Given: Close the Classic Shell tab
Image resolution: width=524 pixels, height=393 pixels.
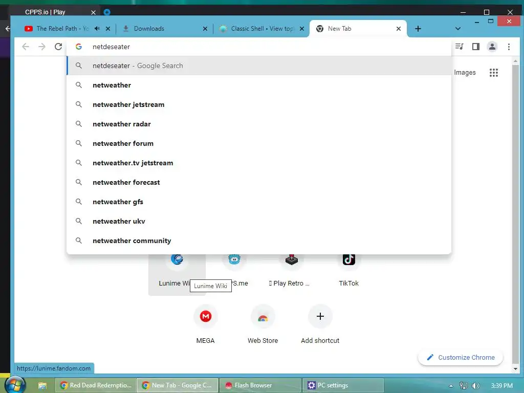Looking at the screenshot, I should (302, 29).
